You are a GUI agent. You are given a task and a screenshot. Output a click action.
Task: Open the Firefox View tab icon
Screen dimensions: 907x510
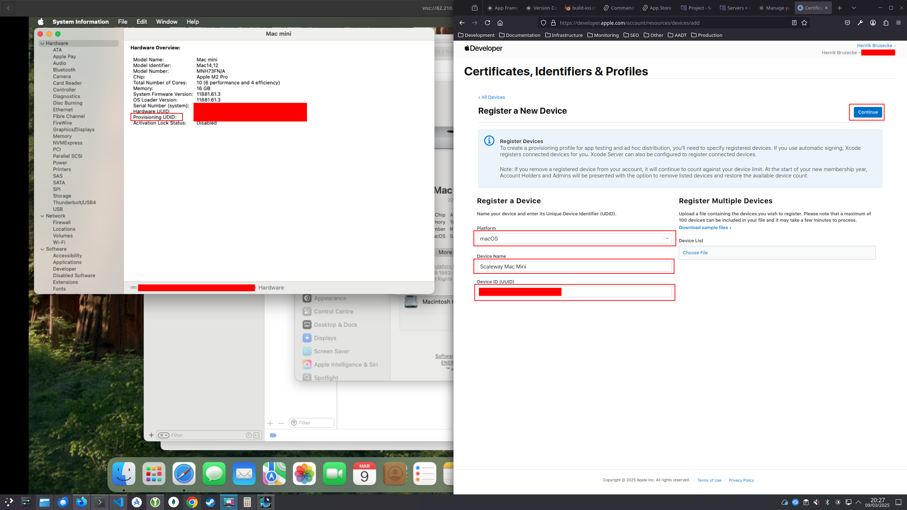[x=475, y=8]
